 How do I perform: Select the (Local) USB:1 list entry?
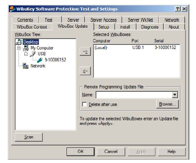(137, 47)
